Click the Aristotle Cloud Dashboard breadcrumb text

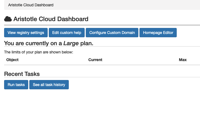(x=31, y=5)
